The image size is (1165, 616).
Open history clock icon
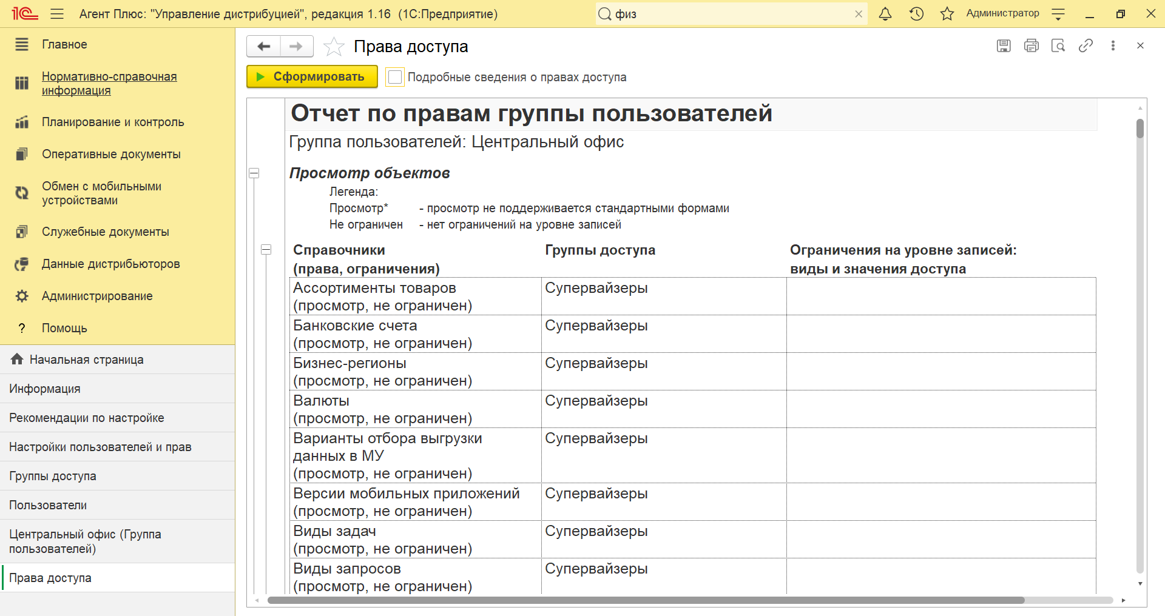pyautogui.click(x=916, y=13)
